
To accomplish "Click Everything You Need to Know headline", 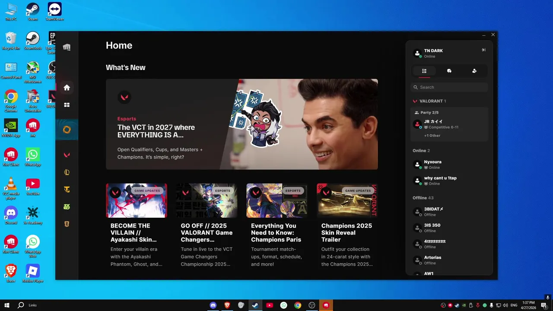I will (276, 232).
